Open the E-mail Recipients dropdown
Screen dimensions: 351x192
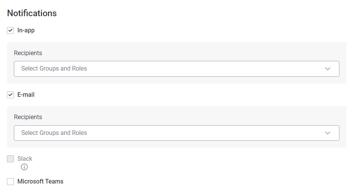tap(170, 133)
